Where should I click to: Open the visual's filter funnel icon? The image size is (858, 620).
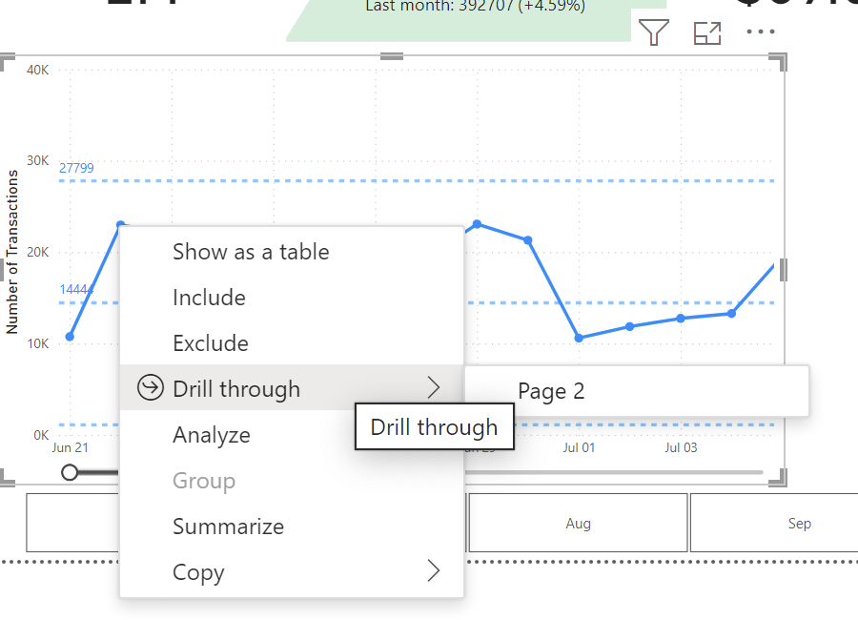click(653, 32)
